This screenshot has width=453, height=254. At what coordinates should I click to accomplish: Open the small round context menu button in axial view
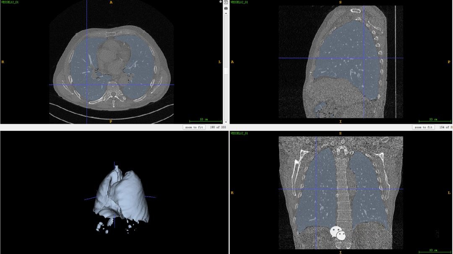pos(221,2)
